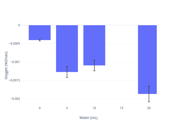177x126 pixels.
Task: Click the bar at 0 mL water
Action: tap(40, 32)
